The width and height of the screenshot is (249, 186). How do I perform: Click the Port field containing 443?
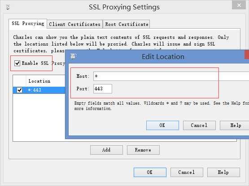103,89
